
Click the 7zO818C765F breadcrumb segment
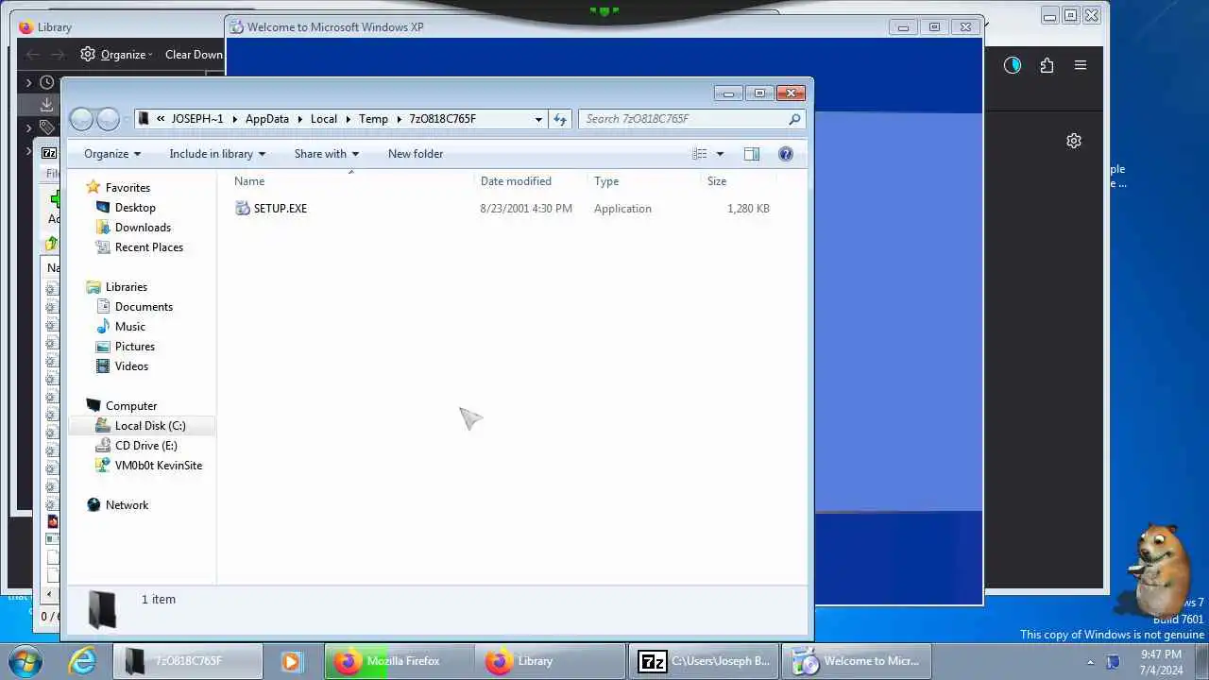point(442,119)
